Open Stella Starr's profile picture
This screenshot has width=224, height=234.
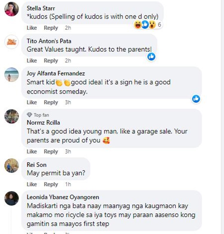12,9
